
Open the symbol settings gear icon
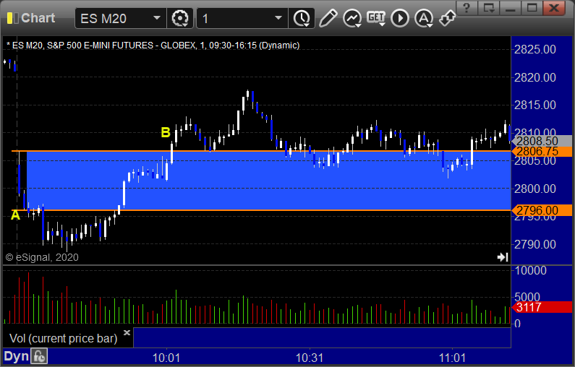coord(180,18)
